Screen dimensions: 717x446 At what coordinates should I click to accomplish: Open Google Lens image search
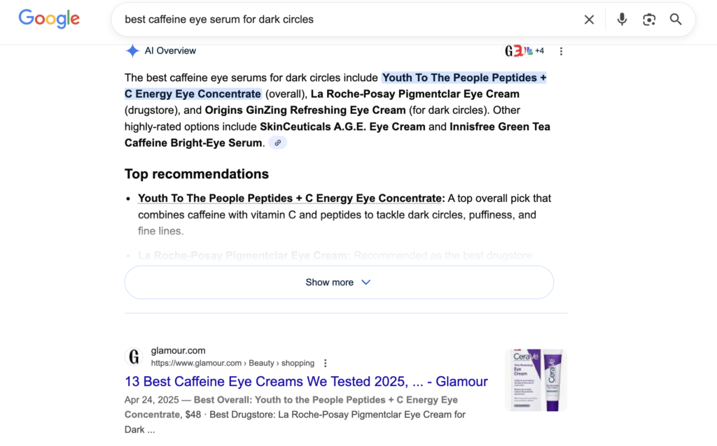[649, 20]
